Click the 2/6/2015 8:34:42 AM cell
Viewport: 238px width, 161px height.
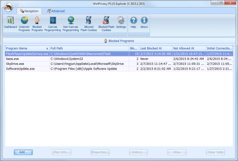point(189,59)
